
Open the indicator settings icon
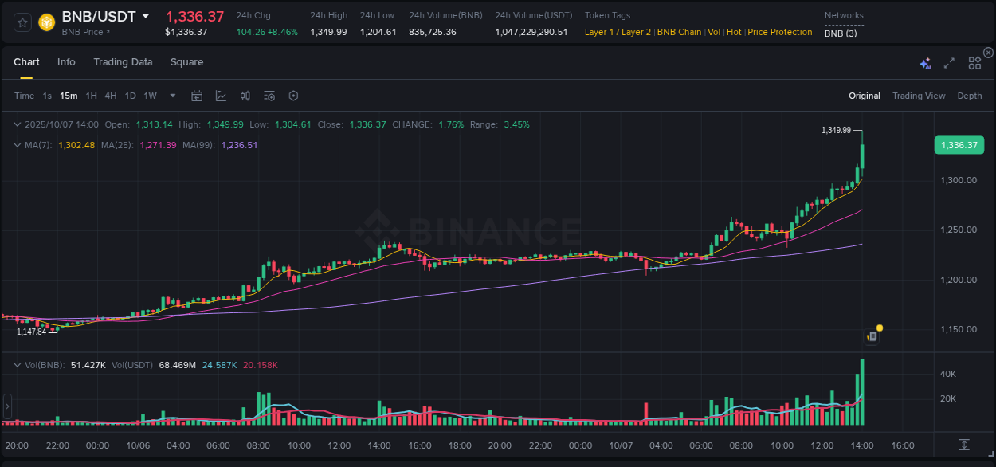269,96
